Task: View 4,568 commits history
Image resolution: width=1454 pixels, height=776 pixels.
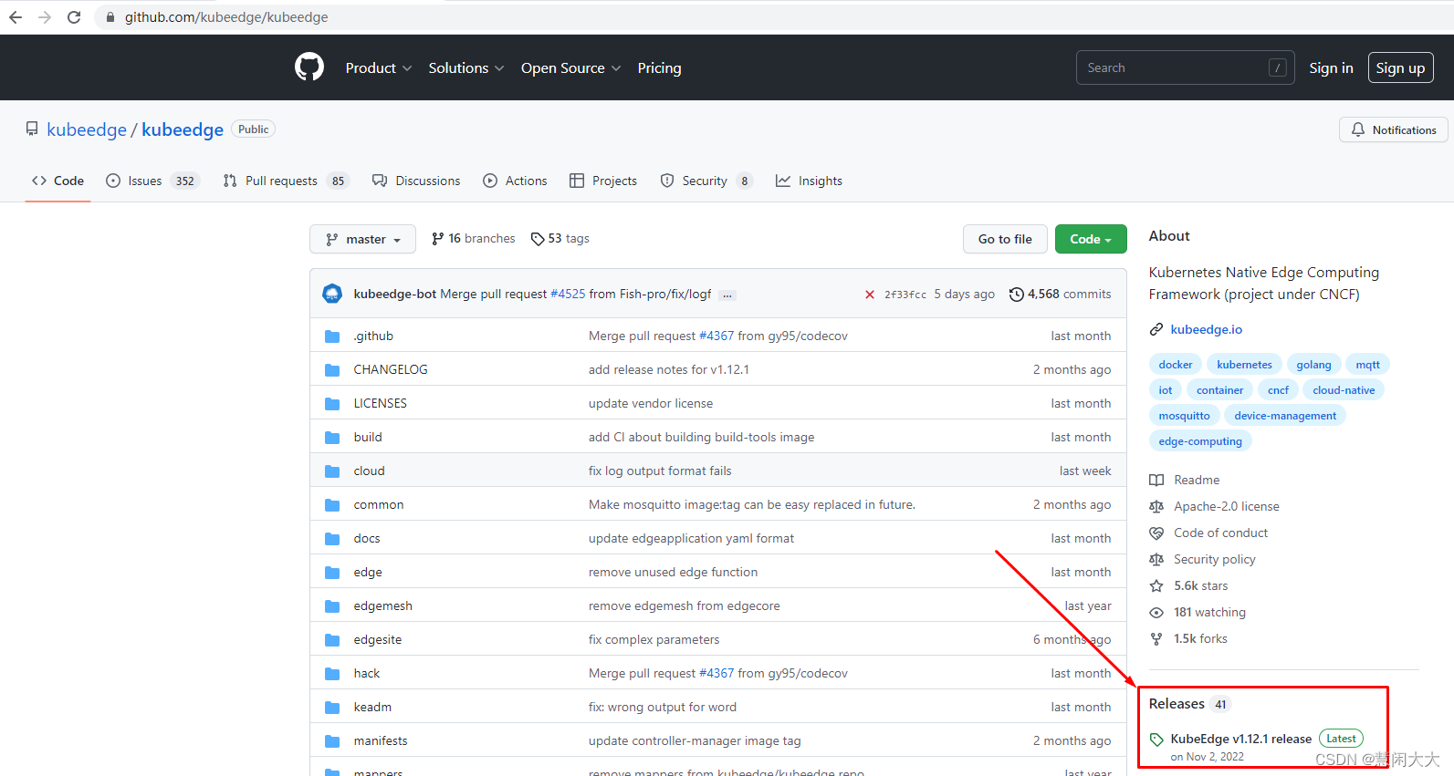Action: pyautogui.click(x=1060, y=295)
